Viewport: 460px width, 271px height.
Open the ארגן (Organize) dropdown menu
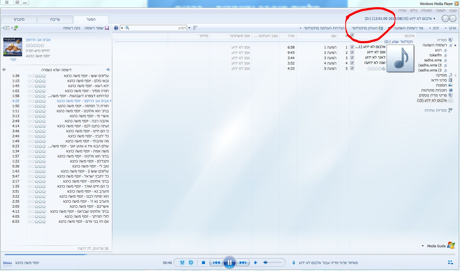tap(450, 28)
